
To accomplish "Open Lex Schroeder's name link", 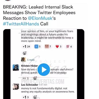I will [30, 85].
